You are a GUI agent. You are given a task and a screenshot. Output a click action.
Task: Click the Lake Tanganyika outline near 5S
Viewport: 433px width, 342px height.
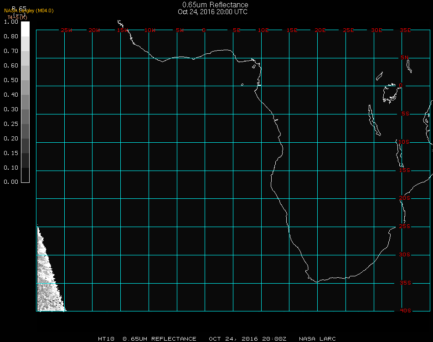click(375, 120)
